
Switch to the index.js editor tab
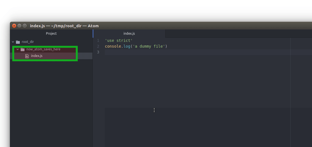pos(129,34)
